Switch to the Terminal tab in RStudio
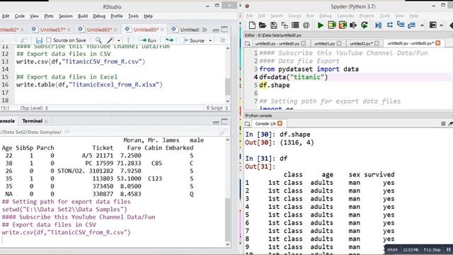453x255 pixels. pos(33,121)
